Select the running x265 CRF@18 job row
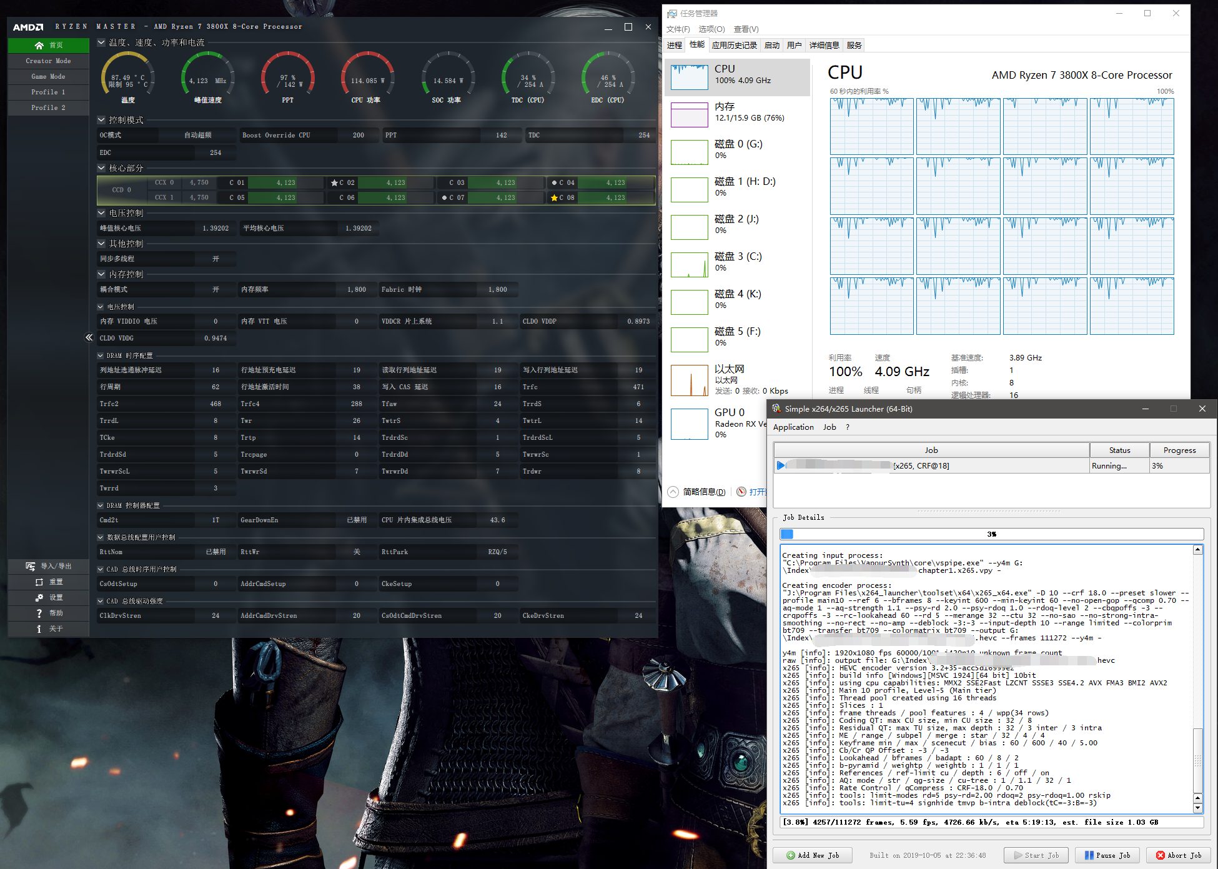The height and width of the screenshot is (869, 1218). [x=991, y=465]
